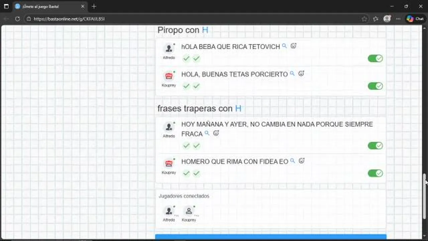Screen dimensions: 428x241
Task: Click second green checkmark under PORCIERTO answer
Action: pyautogui.click(x=196, y=86)
